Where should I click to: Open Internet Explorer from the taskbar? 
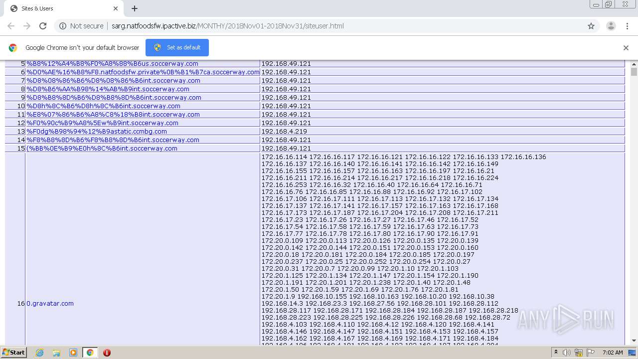(x=39, y=353)
